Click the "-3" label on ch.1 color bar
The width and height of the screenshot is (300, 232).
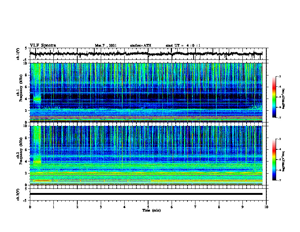click(279, 77)
